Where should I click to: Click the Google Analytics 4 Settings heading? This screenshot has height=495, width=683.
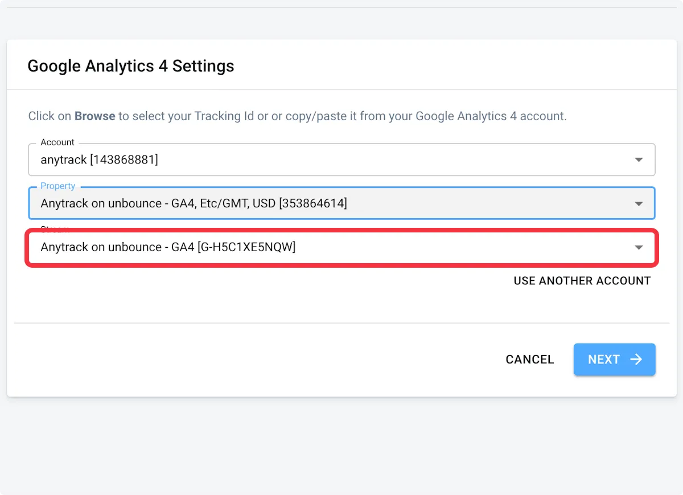click(131, 66)
